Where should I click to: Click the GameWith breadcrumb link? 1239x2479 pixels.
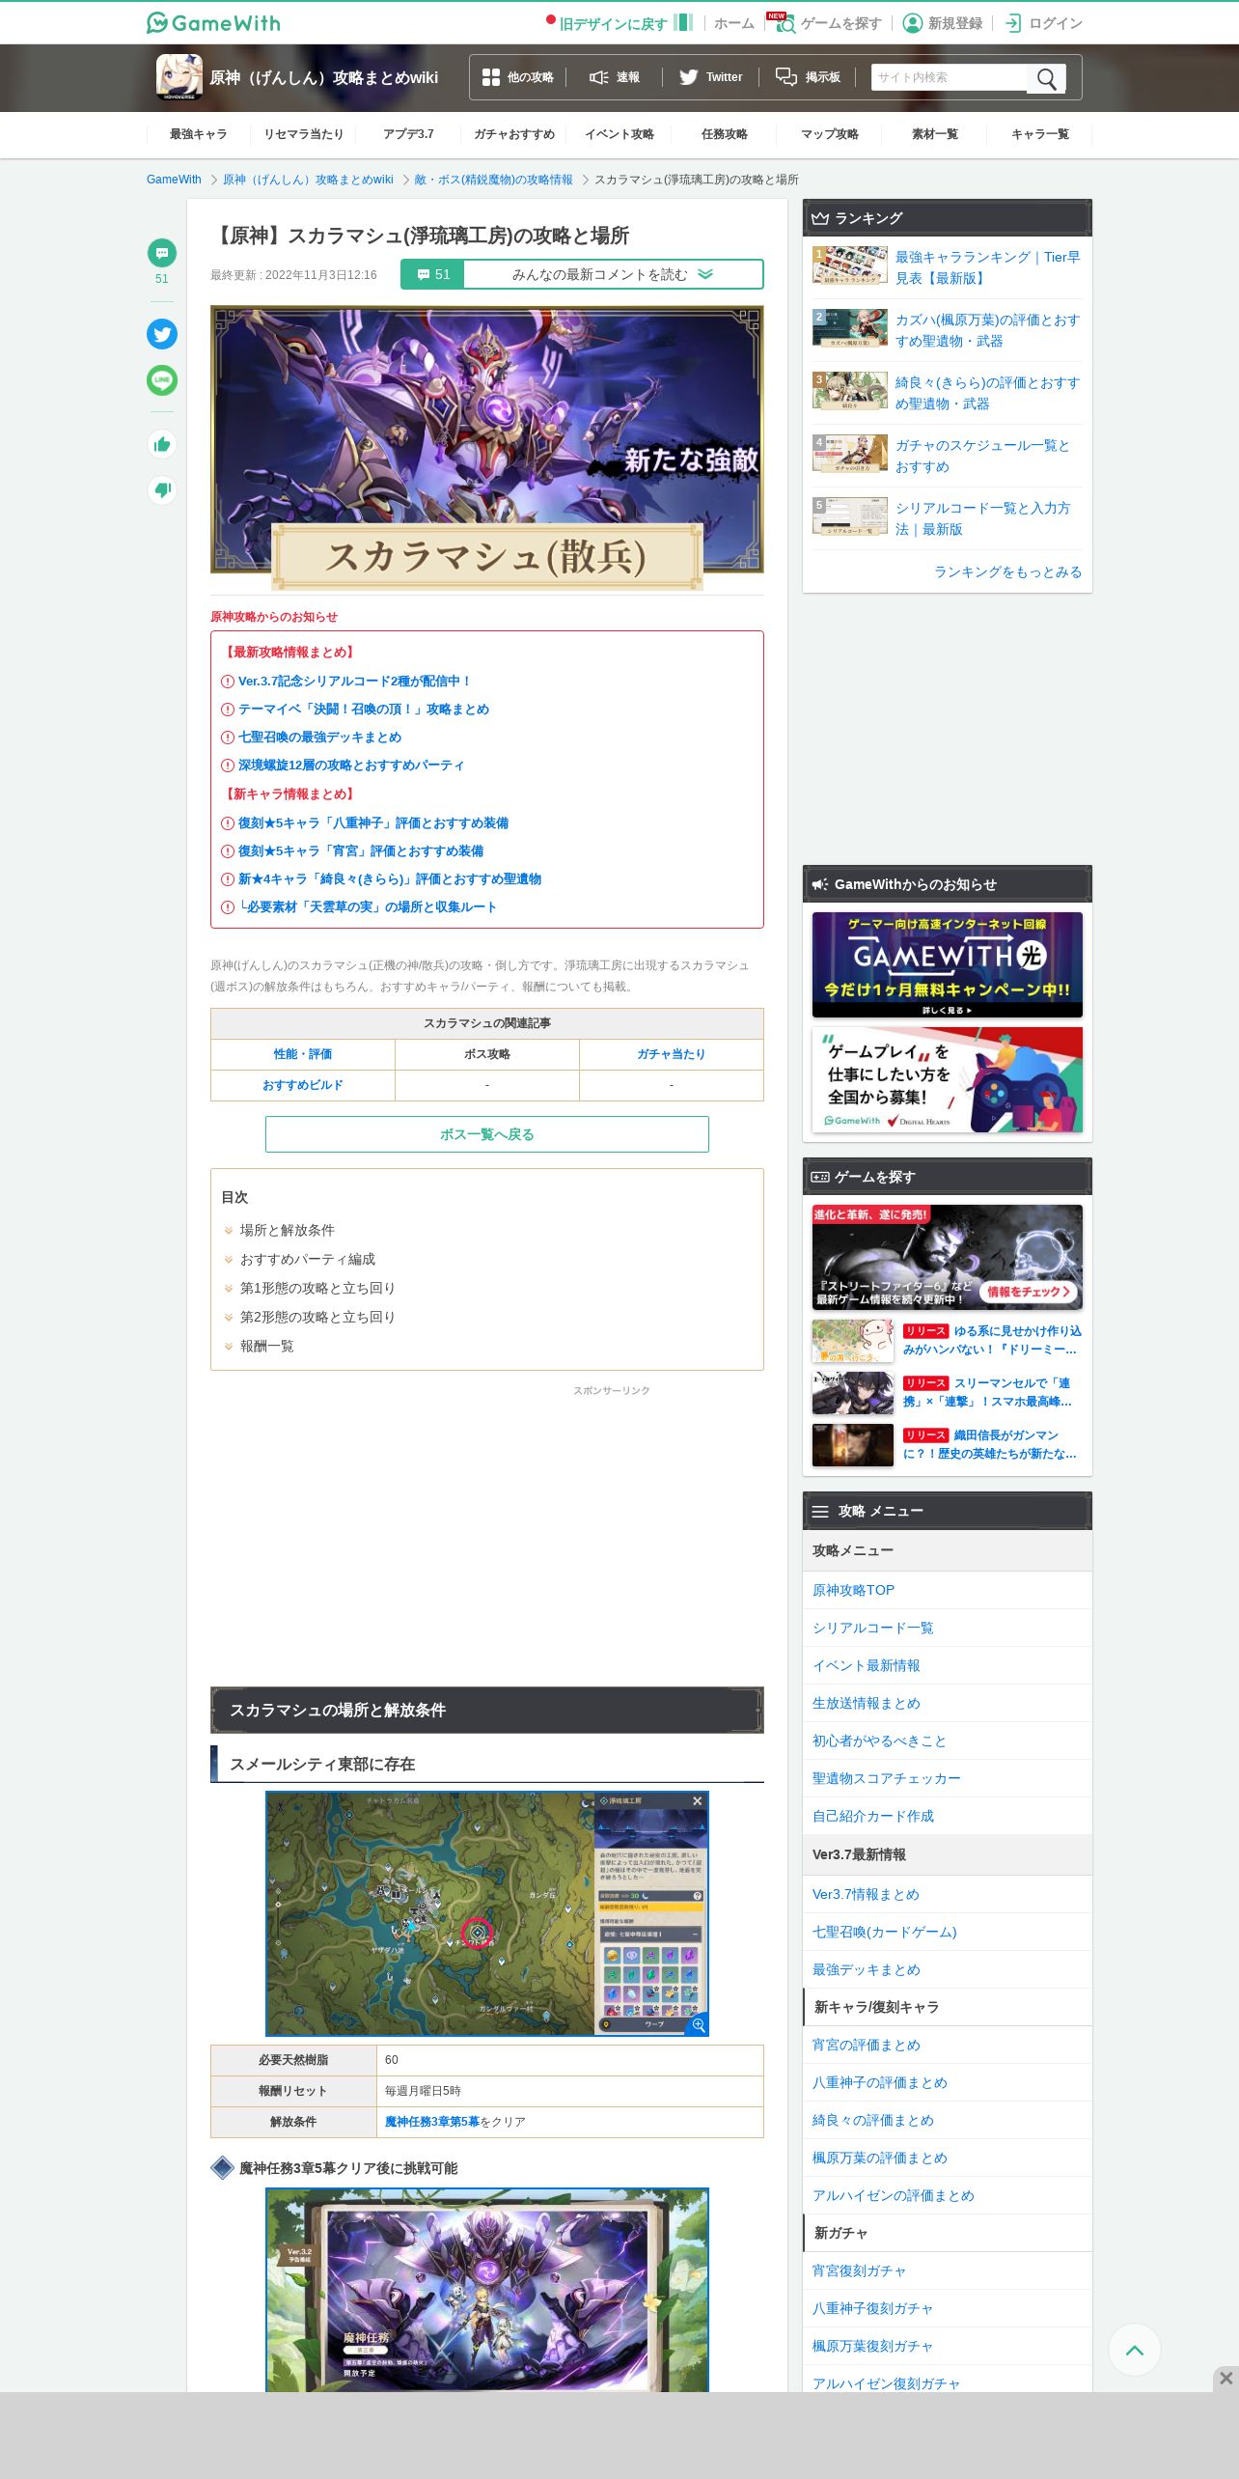pos(174,180)
